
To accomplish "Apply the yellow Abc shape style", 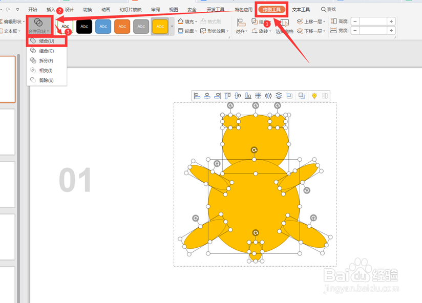I will 160,26.
